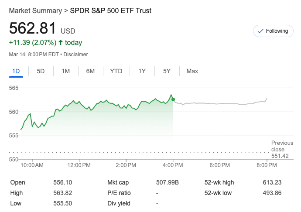Click the Mkt cap value 507.99B
Screen dimensions: 301x212
tap(167, 182)
